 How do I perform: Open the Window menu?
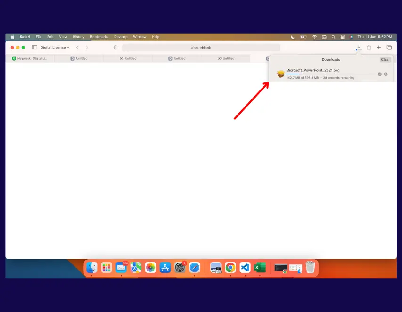coord(139,37)
